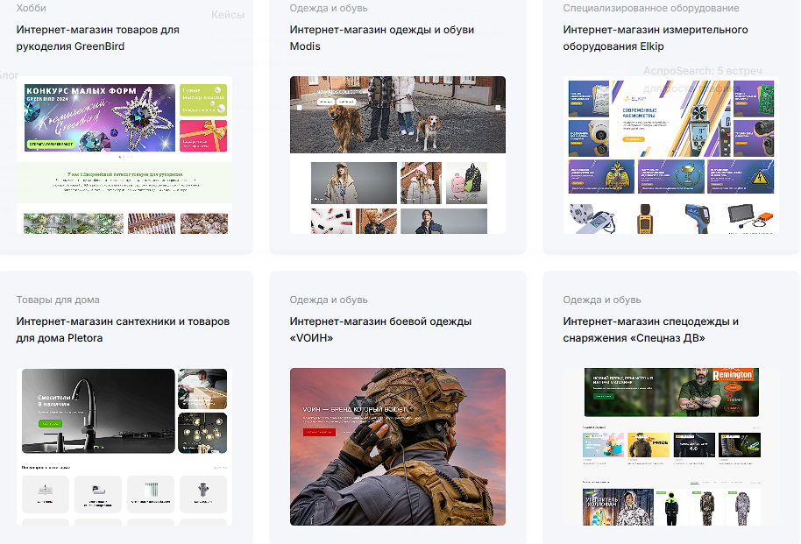Click the GreenBird site preview thumbnail
Viewport: 801px width, 544px height.
coord(124,155)
